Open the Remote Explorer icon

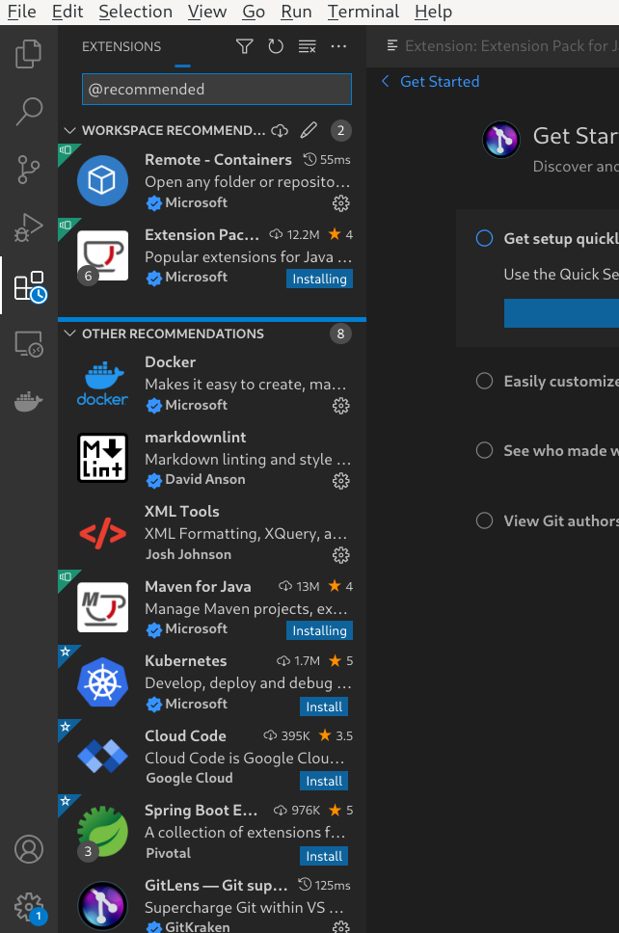coord(29,344)
